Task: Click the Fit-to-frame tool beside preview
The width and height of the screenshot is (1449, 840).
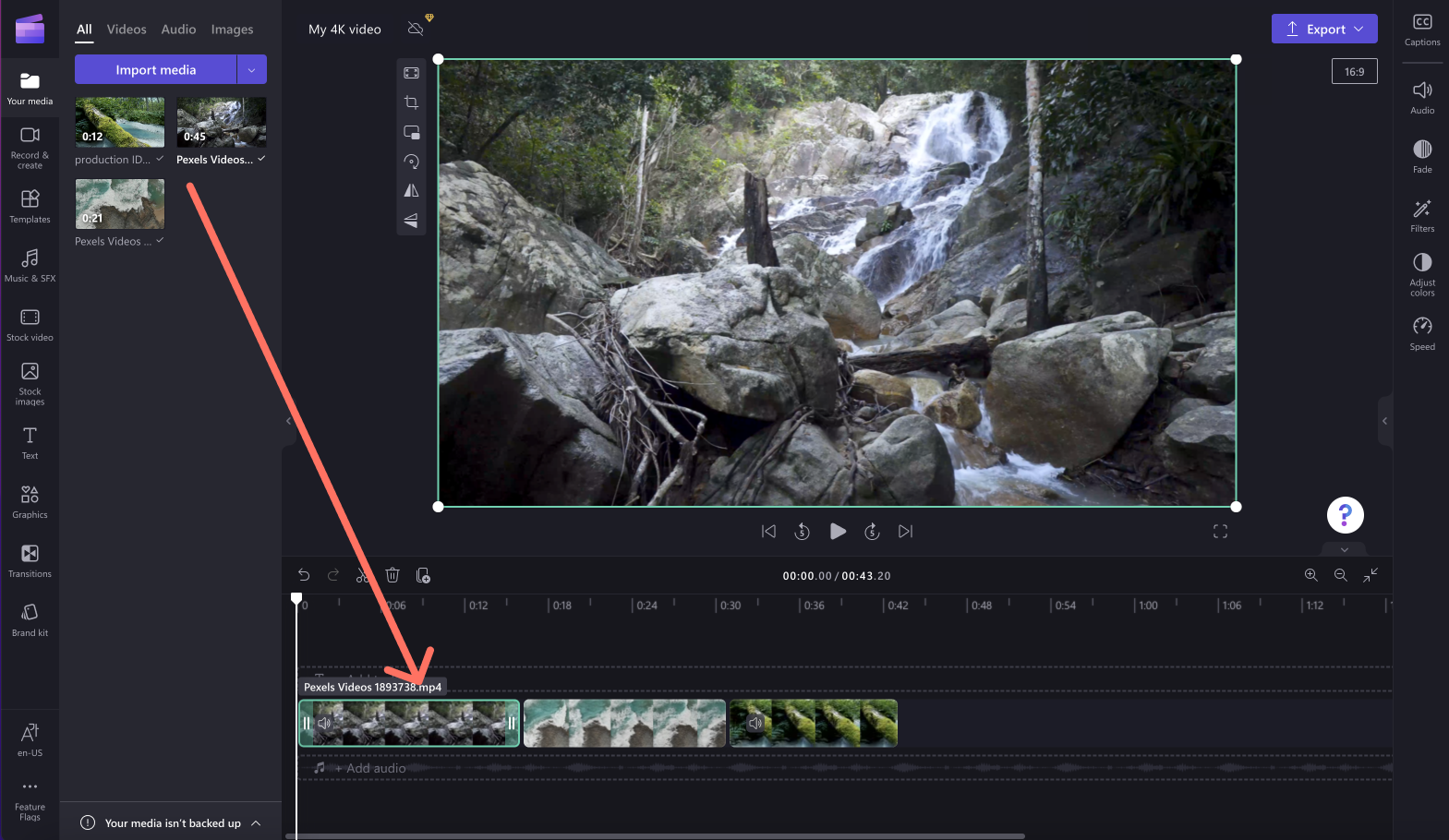Action: 411,73
